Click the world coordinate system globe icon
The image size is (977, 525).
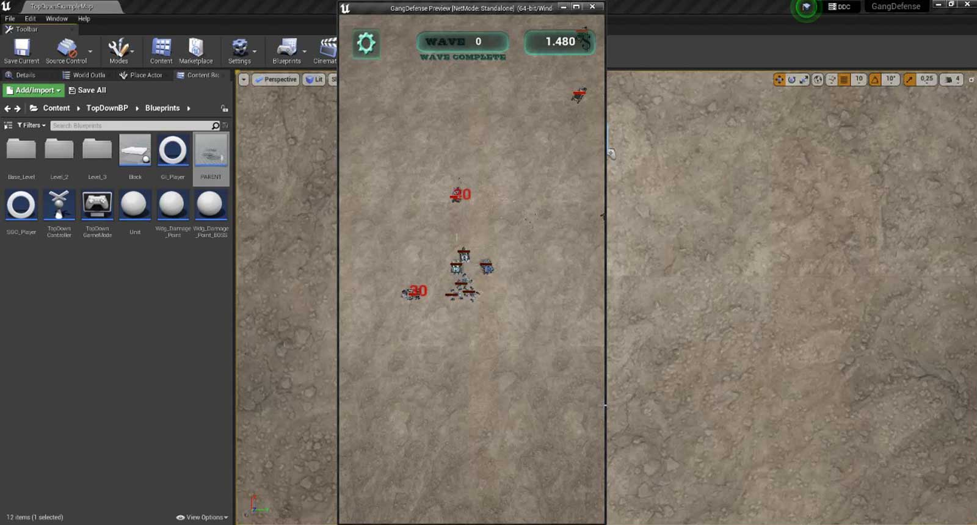point(818,79)
